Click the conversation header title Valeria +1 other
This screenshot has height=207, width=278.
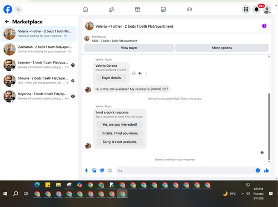pyautogui.click(x=134, y=26)
